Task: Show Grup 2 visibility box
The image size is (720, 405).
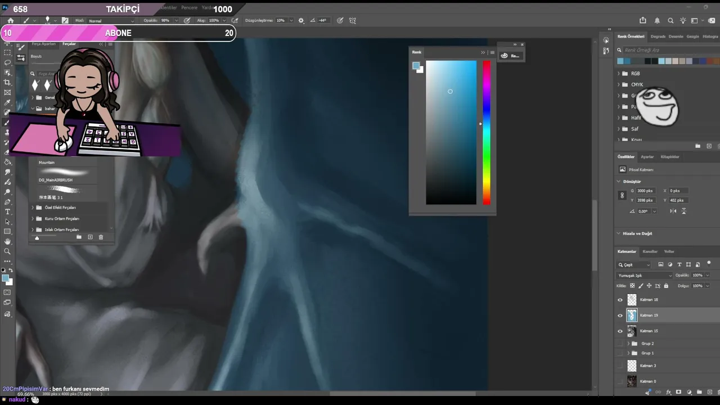Action: (620, 343)
